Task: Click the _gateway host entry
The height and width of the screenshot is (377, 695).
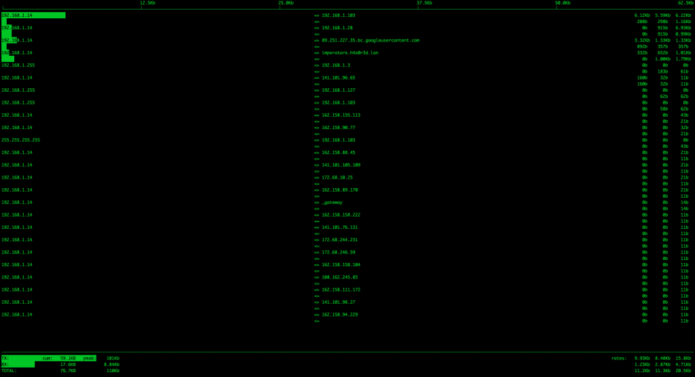Action: pyautogui.click(x=332, y=202)
